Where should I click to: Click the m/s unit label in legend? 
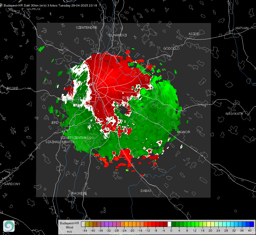pos(69,232)
